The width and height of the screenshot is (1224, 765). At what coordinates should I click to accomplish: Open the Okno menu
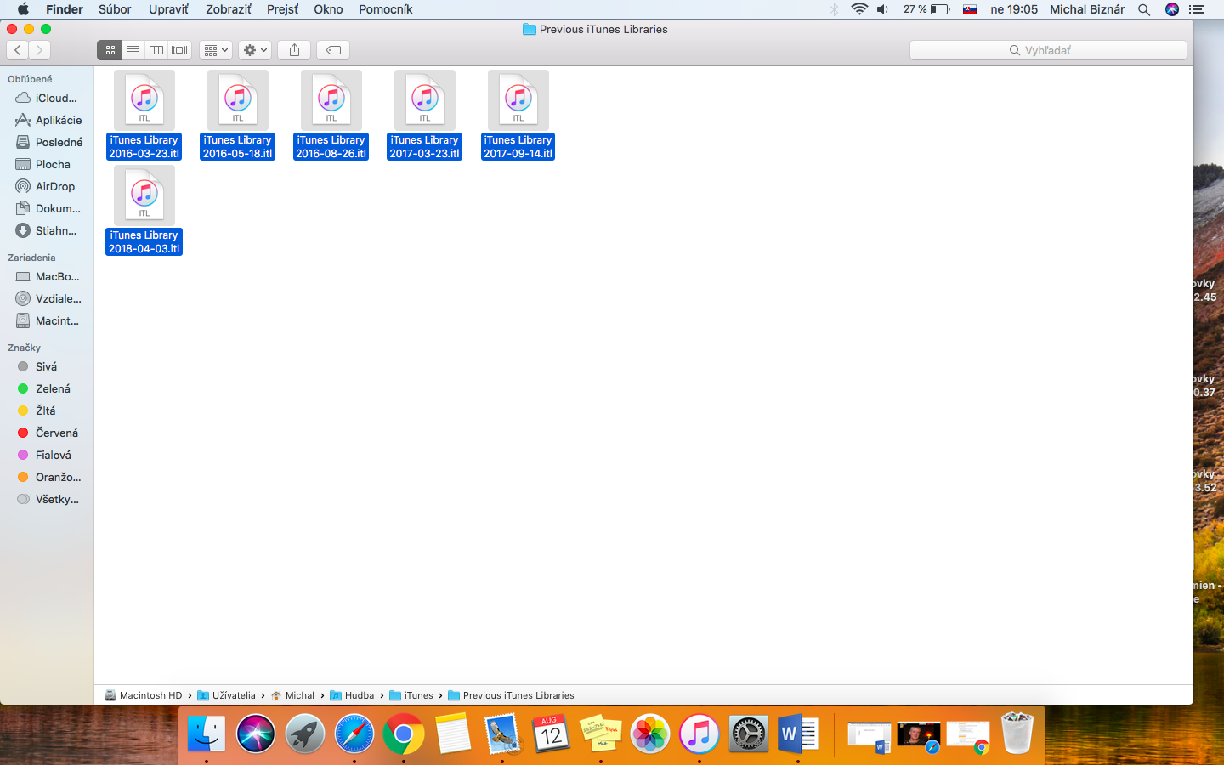(x=328, y=9)
